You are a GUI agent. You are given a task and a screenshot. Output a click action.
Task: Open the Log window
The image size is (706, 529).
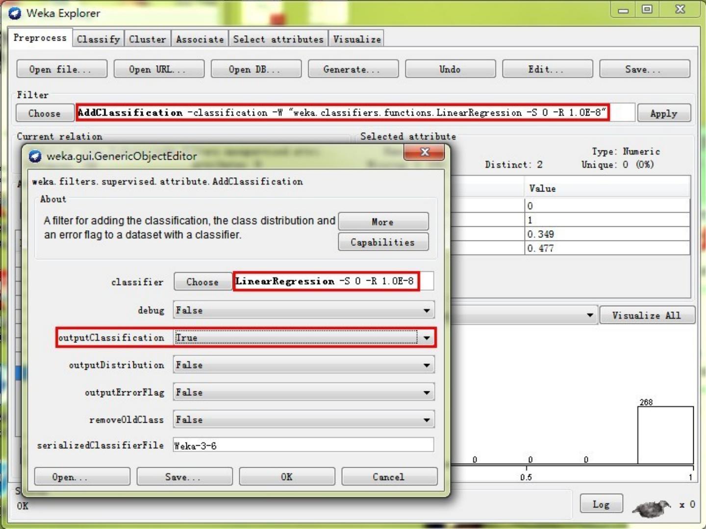tap(601, 504)
